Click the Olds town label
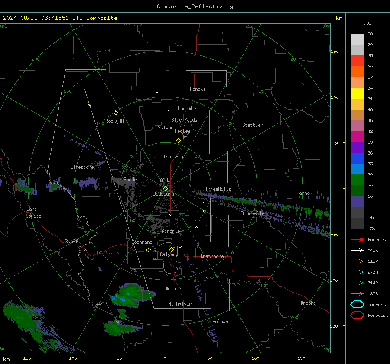The height and width of the screenshot is (364, 390). coord(165,180)
